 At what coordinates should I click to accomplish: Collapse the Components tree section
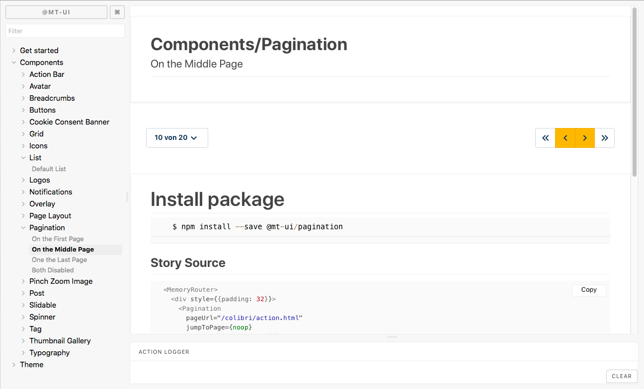point(14,63)
